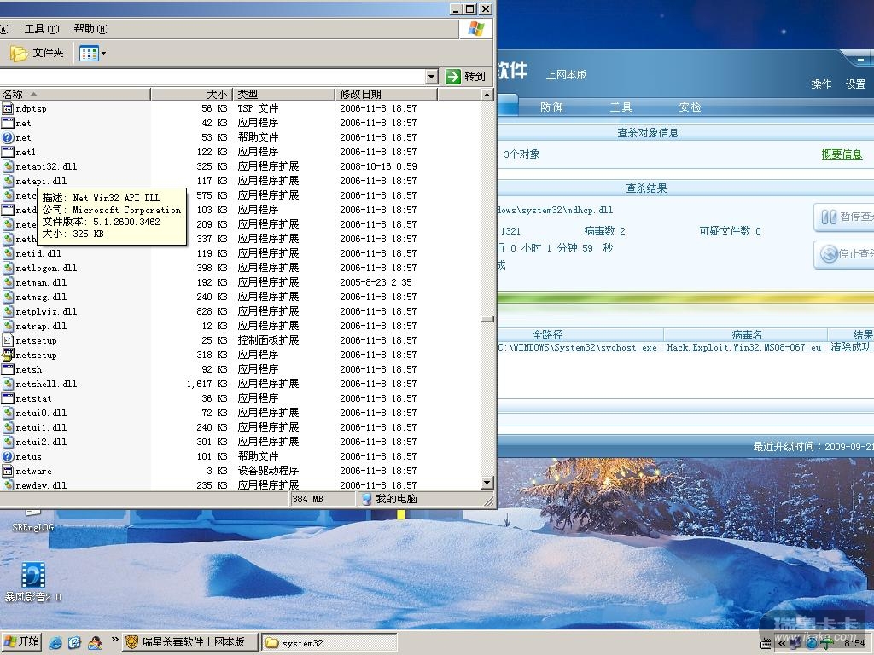Select the netrap.dll file icon
Image resolution: width=874 pixels, height=655 pixels.
pos(8,326)
